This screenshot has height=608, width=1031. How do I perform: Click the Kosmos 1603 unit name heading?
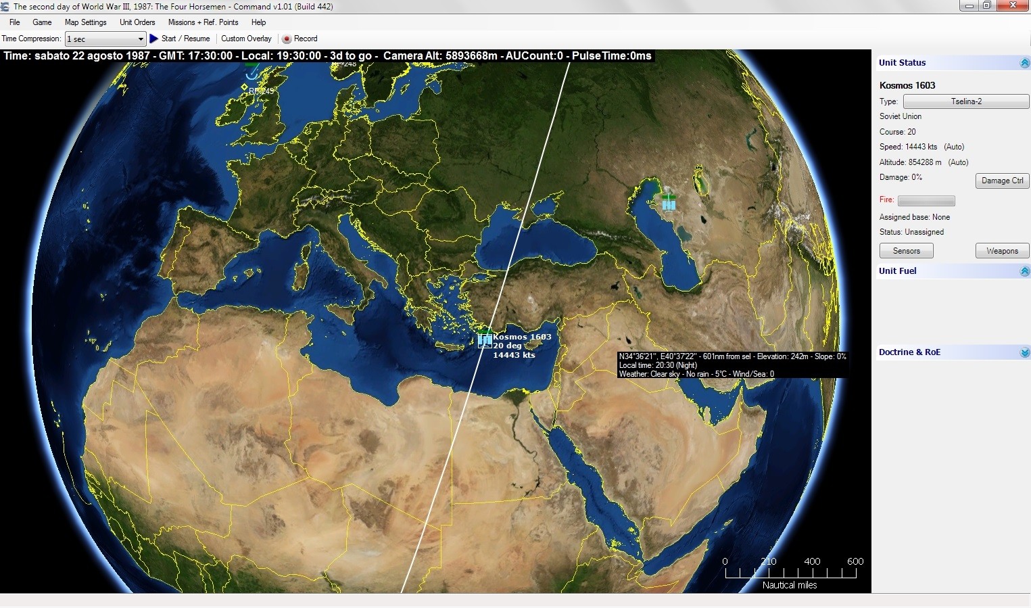point(907,85)
